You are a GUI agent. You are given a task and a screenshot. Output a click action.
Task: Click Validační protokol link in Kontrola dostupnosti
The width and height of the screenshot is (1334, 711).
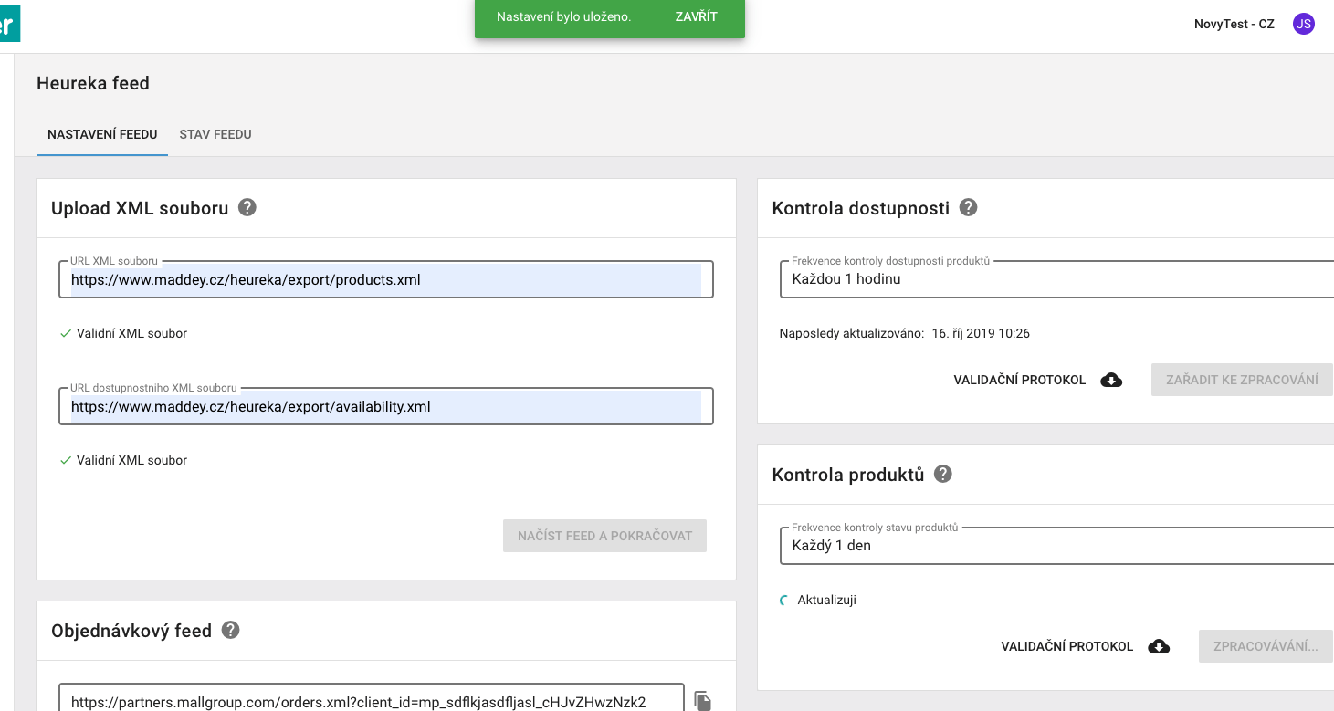pos(1020,380)
